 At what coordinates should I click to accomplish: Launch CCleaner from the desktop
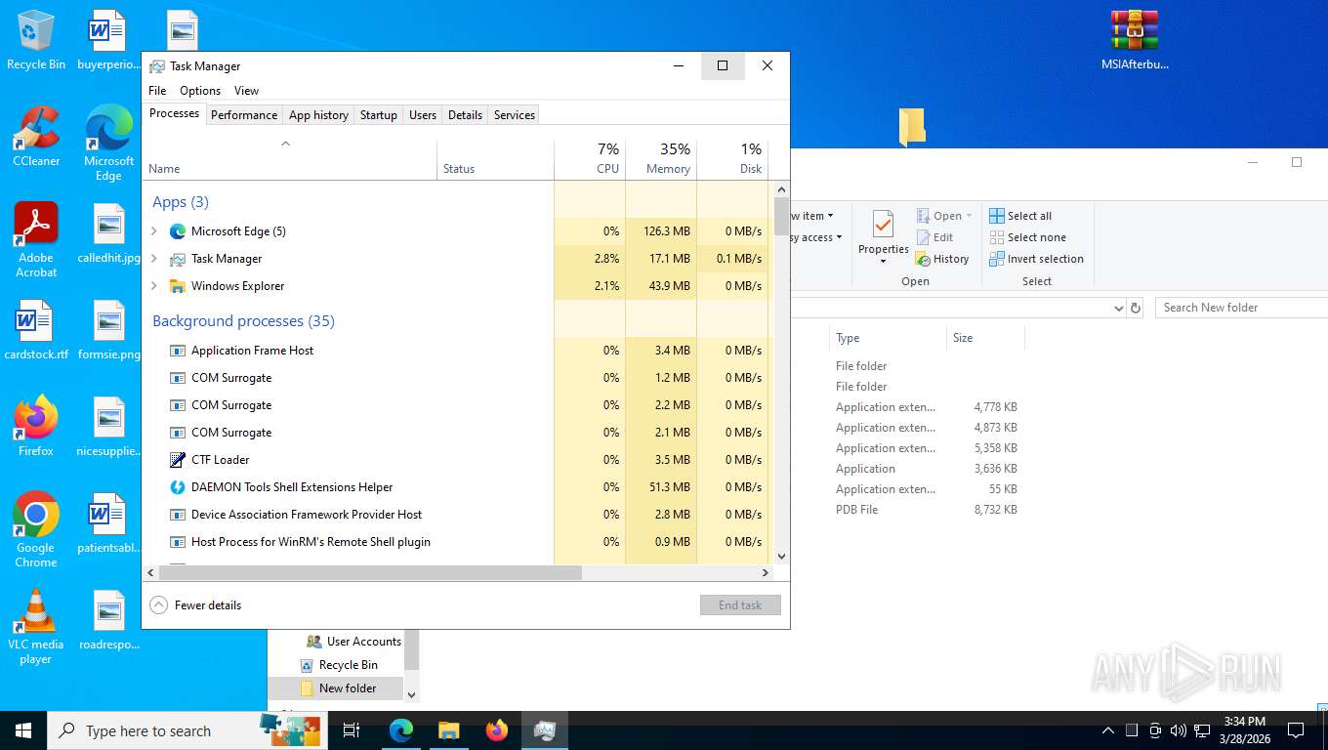[36, 136]
